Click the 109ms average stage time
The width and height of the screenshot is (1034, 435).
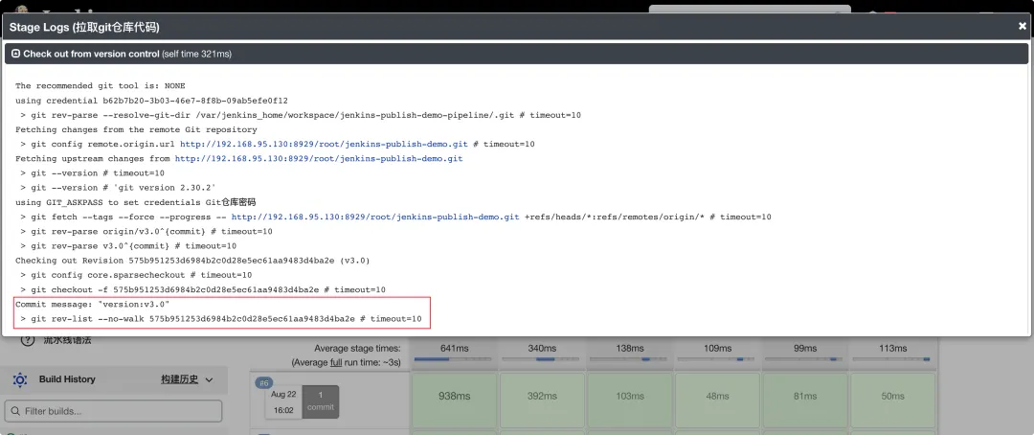717,348
